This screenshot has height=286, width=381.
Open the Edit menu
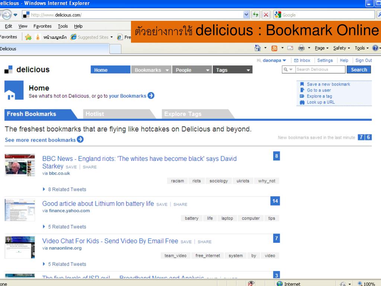[8, 26]
